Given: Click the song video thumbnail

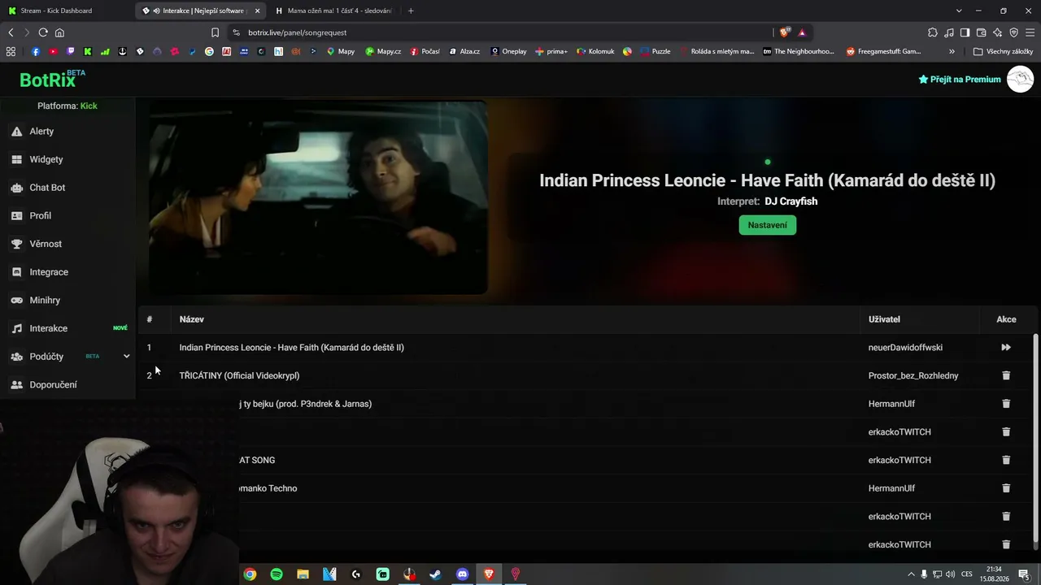Looking at the screenshot, I should click(x=318, y=197).
